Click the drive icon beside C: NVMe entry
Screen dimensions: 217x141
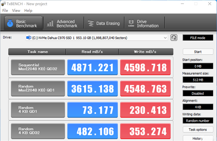point(29,38)
